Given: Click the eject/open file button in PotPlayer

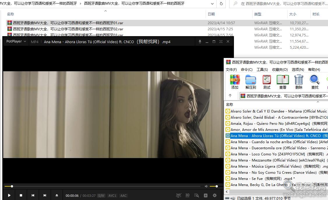Looking at the screenshot, I should point(57,195).
